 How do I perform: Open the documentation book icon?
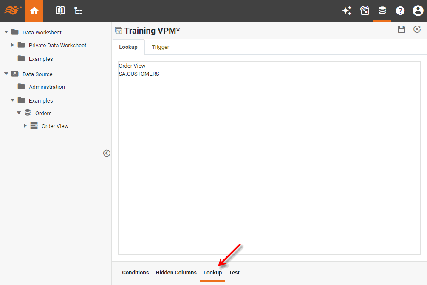coord(60,11)
